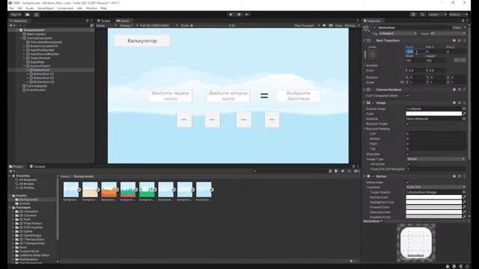This screenshot has height=269, width=479.
Task: Toggle the Cull Transparent Mesh checkbox
Action: click(408, 96)
